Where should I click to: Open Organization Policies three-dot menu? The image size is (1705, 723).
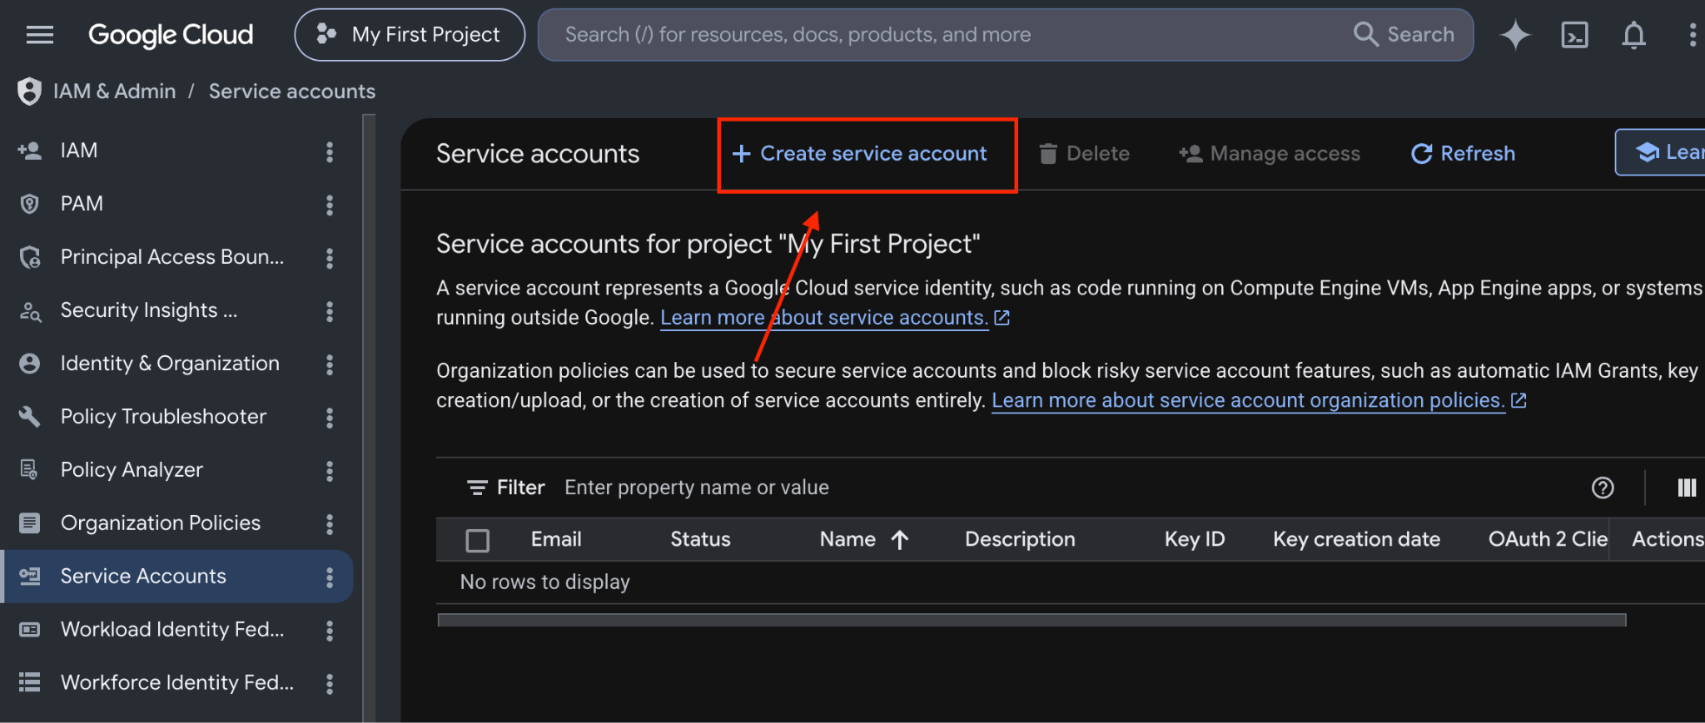[330, 524]
